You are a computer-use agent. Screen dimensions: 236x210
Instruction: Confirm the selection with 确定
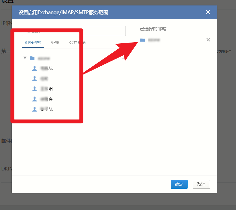click(179, 184)
